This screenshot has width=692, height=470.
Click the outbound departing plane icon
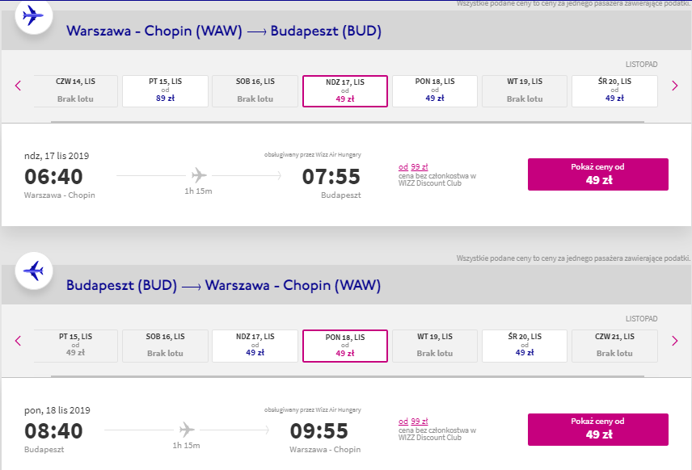pyautogui.click(x=33, y=16)
